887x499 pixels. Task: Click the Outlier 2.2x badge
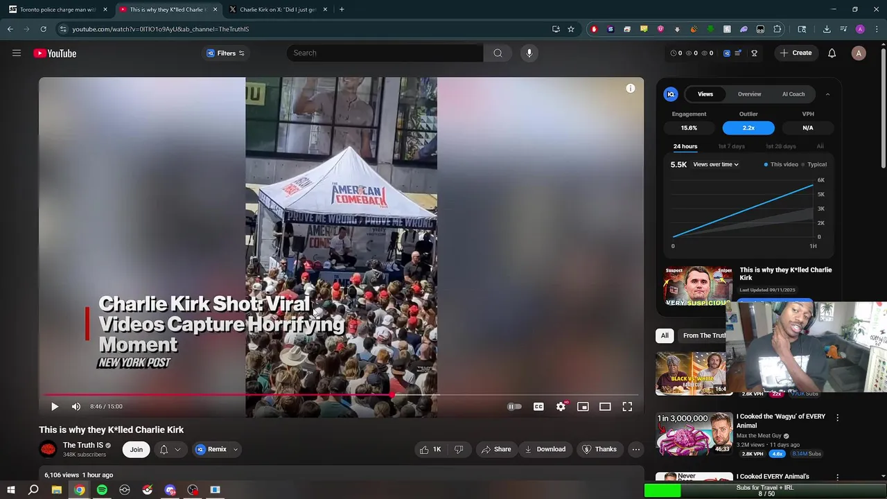point(748,128)
